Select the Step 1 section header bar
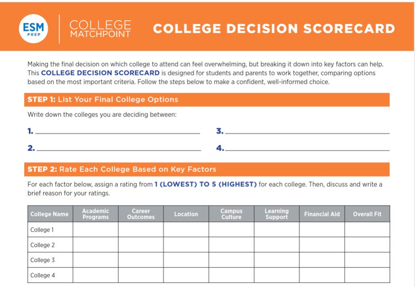415x287 pixels. pyautogui.click(x=207, y=100)
